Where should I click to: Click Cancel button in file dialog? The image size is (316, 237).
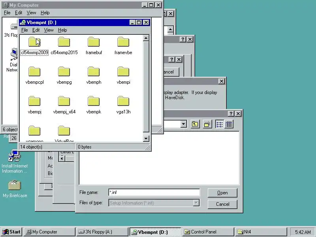(x=222, y=204)
